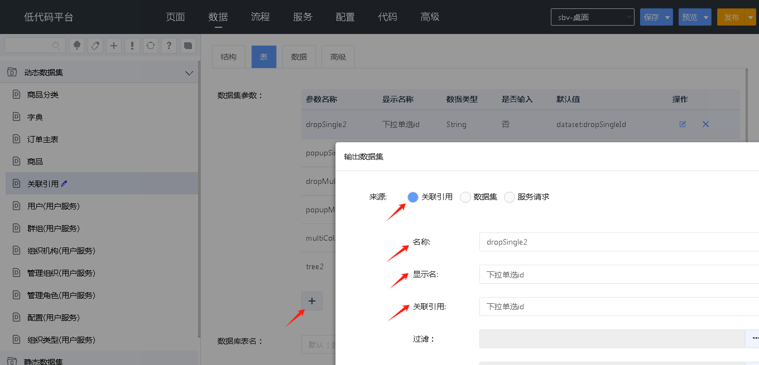Viewport: 759px width, 365px height.
Task: Select 订单主表 in the dataset tree
Action: click(43, 139)
